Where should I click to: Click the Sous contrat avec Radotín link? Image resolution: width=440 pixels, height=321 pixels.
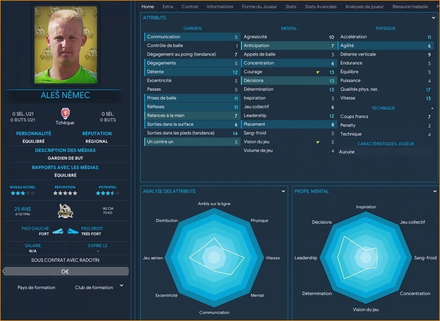coord(65,260)
